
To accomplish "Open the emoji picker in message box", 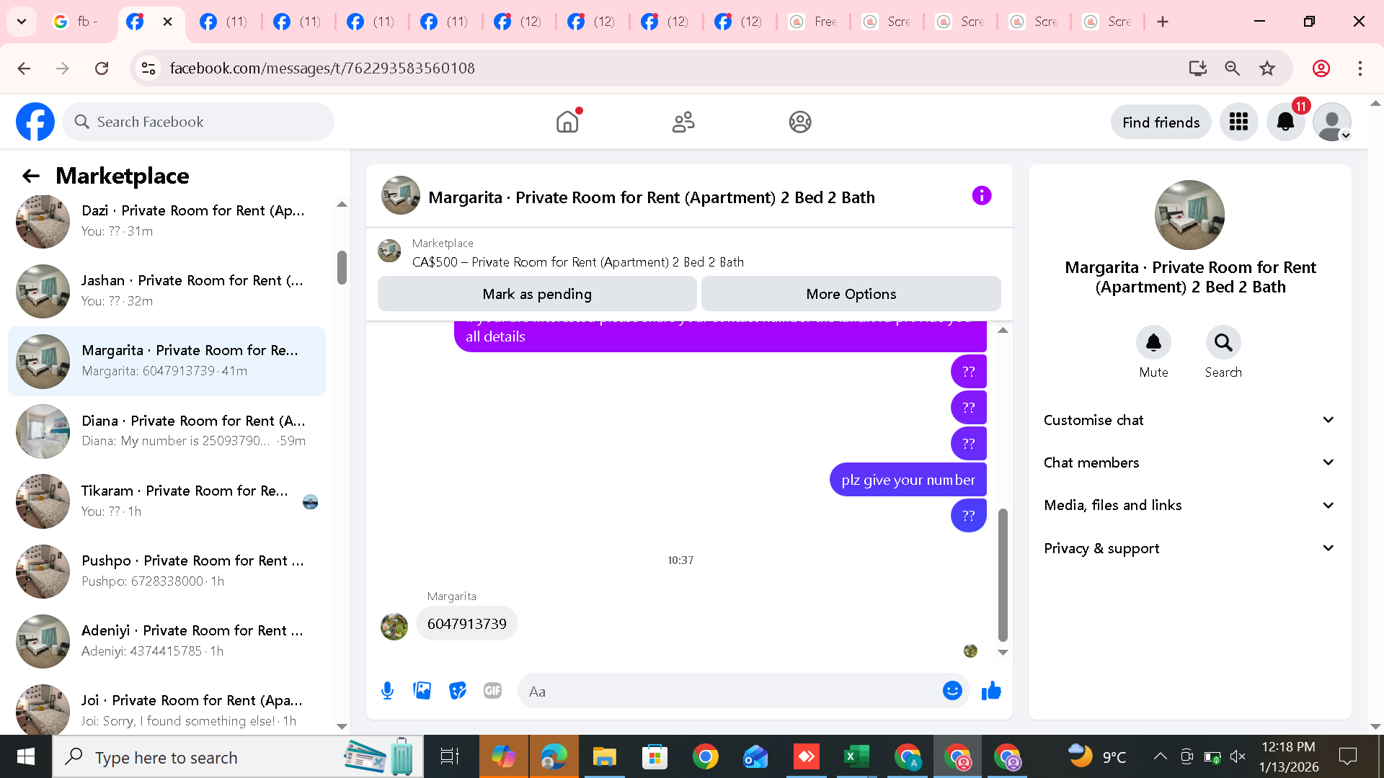I will coord(952,691).
